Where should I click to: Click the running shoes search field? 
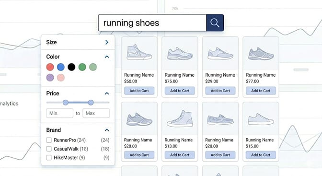[152, 23]
